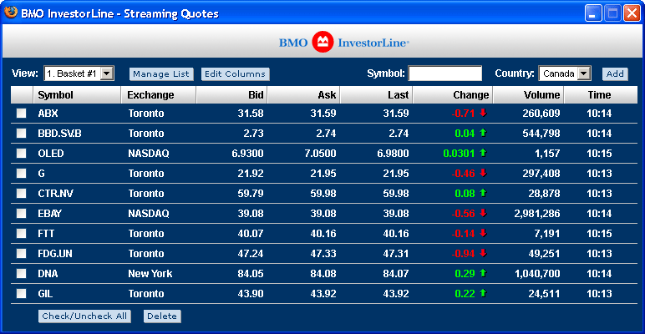This screenshot has height=334, width=645.
Task: Click red down arrow in ABX row
Action: click(484, 113)
